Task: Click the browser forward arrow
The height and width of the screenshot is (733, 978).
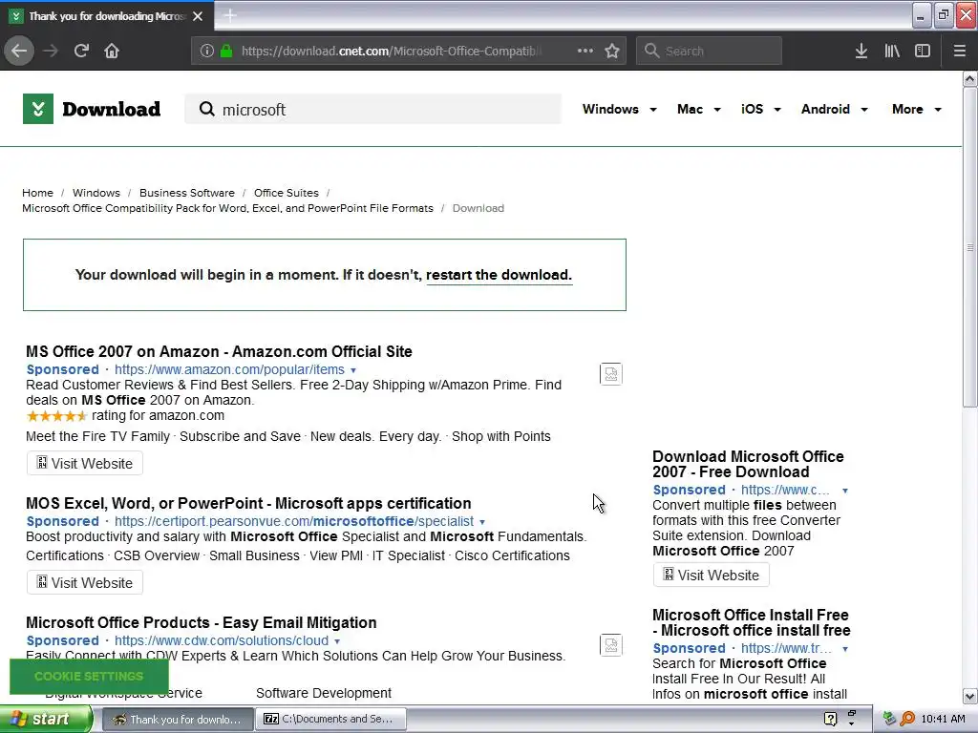Action: (51, 51)
